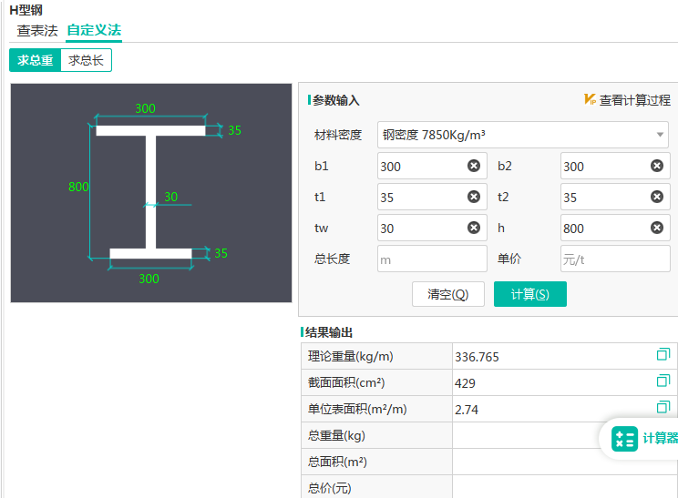Clear the tw input value
Viewport: 678px width, 498px height.
474,228
